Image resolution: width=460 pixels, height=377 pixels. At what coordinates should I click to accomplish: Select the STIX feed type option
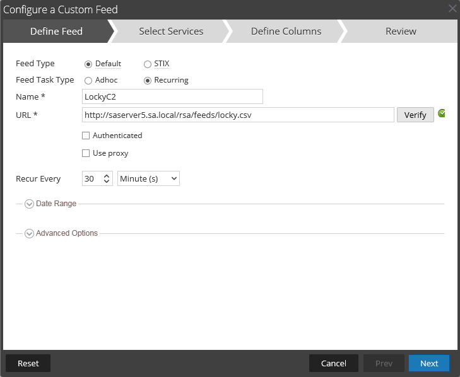pyautogui.click(x=148, y=64)
